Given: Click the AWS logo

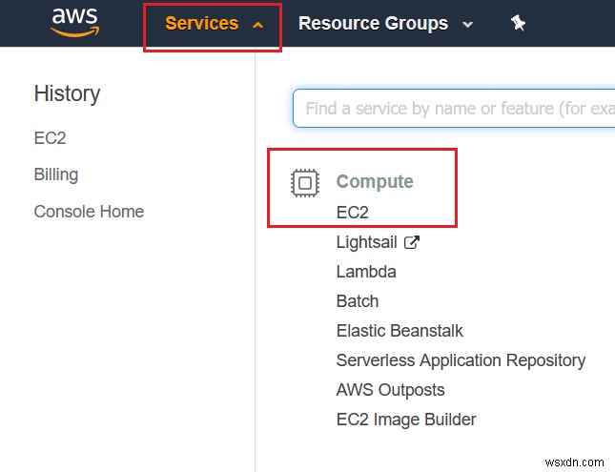Looking at the screenshot, I should tap(74, 23).
